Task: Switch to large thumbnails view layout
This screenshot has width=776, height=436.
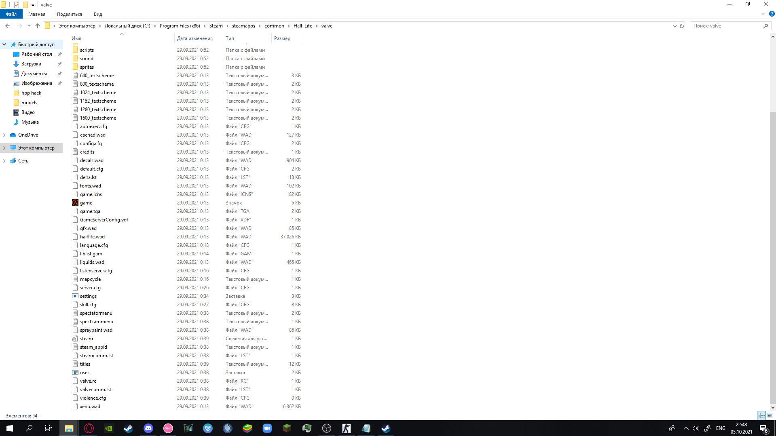Action: click(770, 415)
